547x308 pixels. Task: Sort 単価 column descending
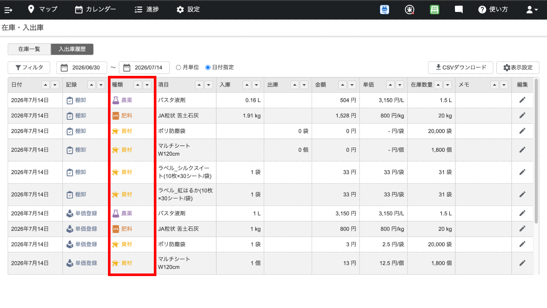(400, 85)
